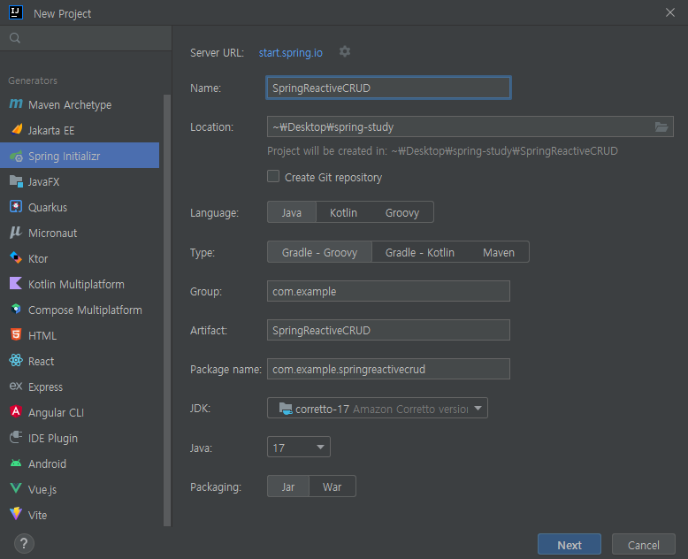Screen dimensions: 688x559
Task: Select Express generator
Action: tap(80, 387)
